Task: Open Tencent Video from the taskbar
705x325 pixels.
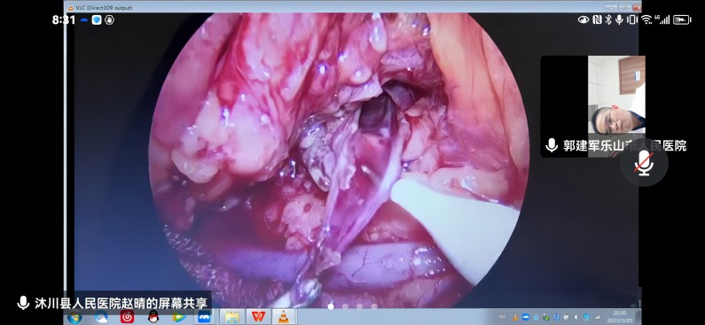Action: 179,317
